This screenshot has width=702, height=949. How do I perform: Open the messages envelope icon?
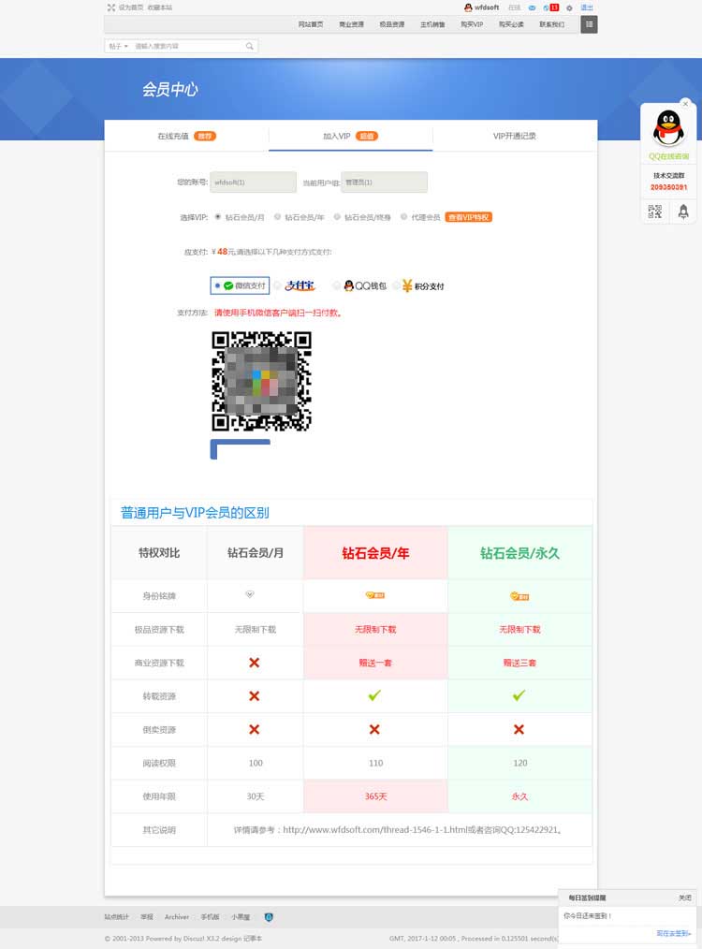[532, 7]
